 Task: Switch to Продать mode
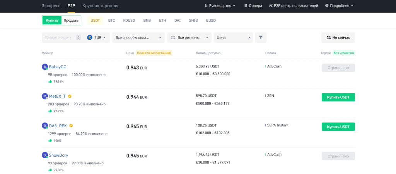pyautogui.click(x=71, y=20)
